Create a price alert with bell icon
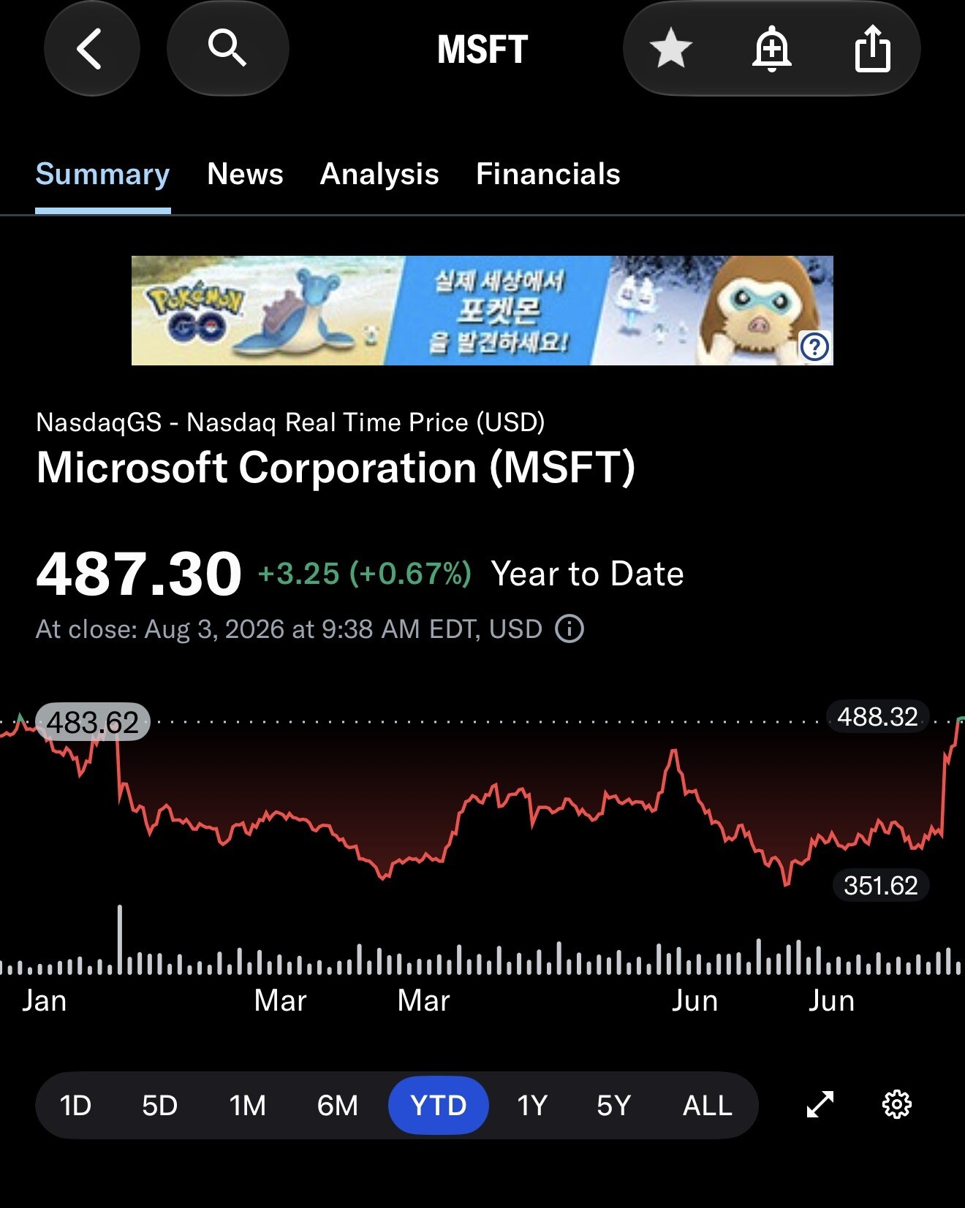965x1208 pixels. [771, 49]
